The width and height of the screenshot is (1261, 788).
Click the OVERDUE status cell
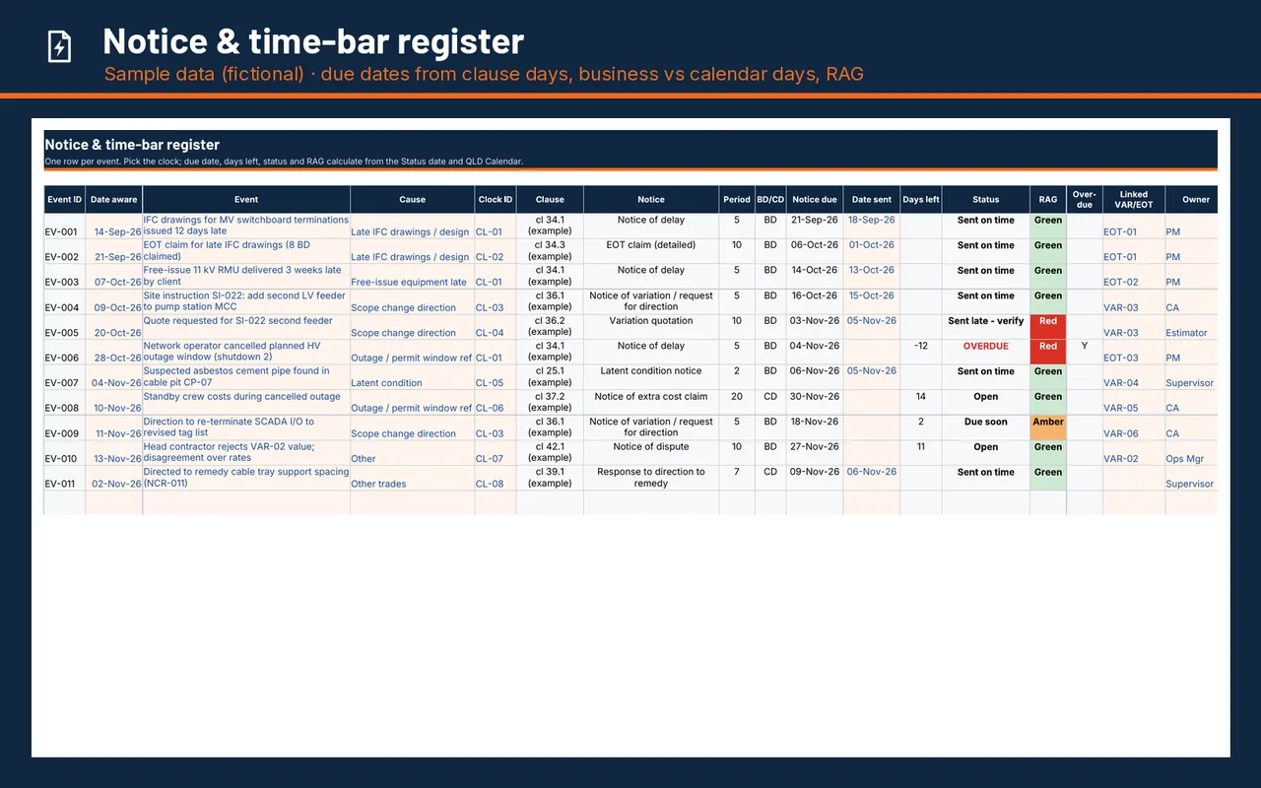[986, 352]
